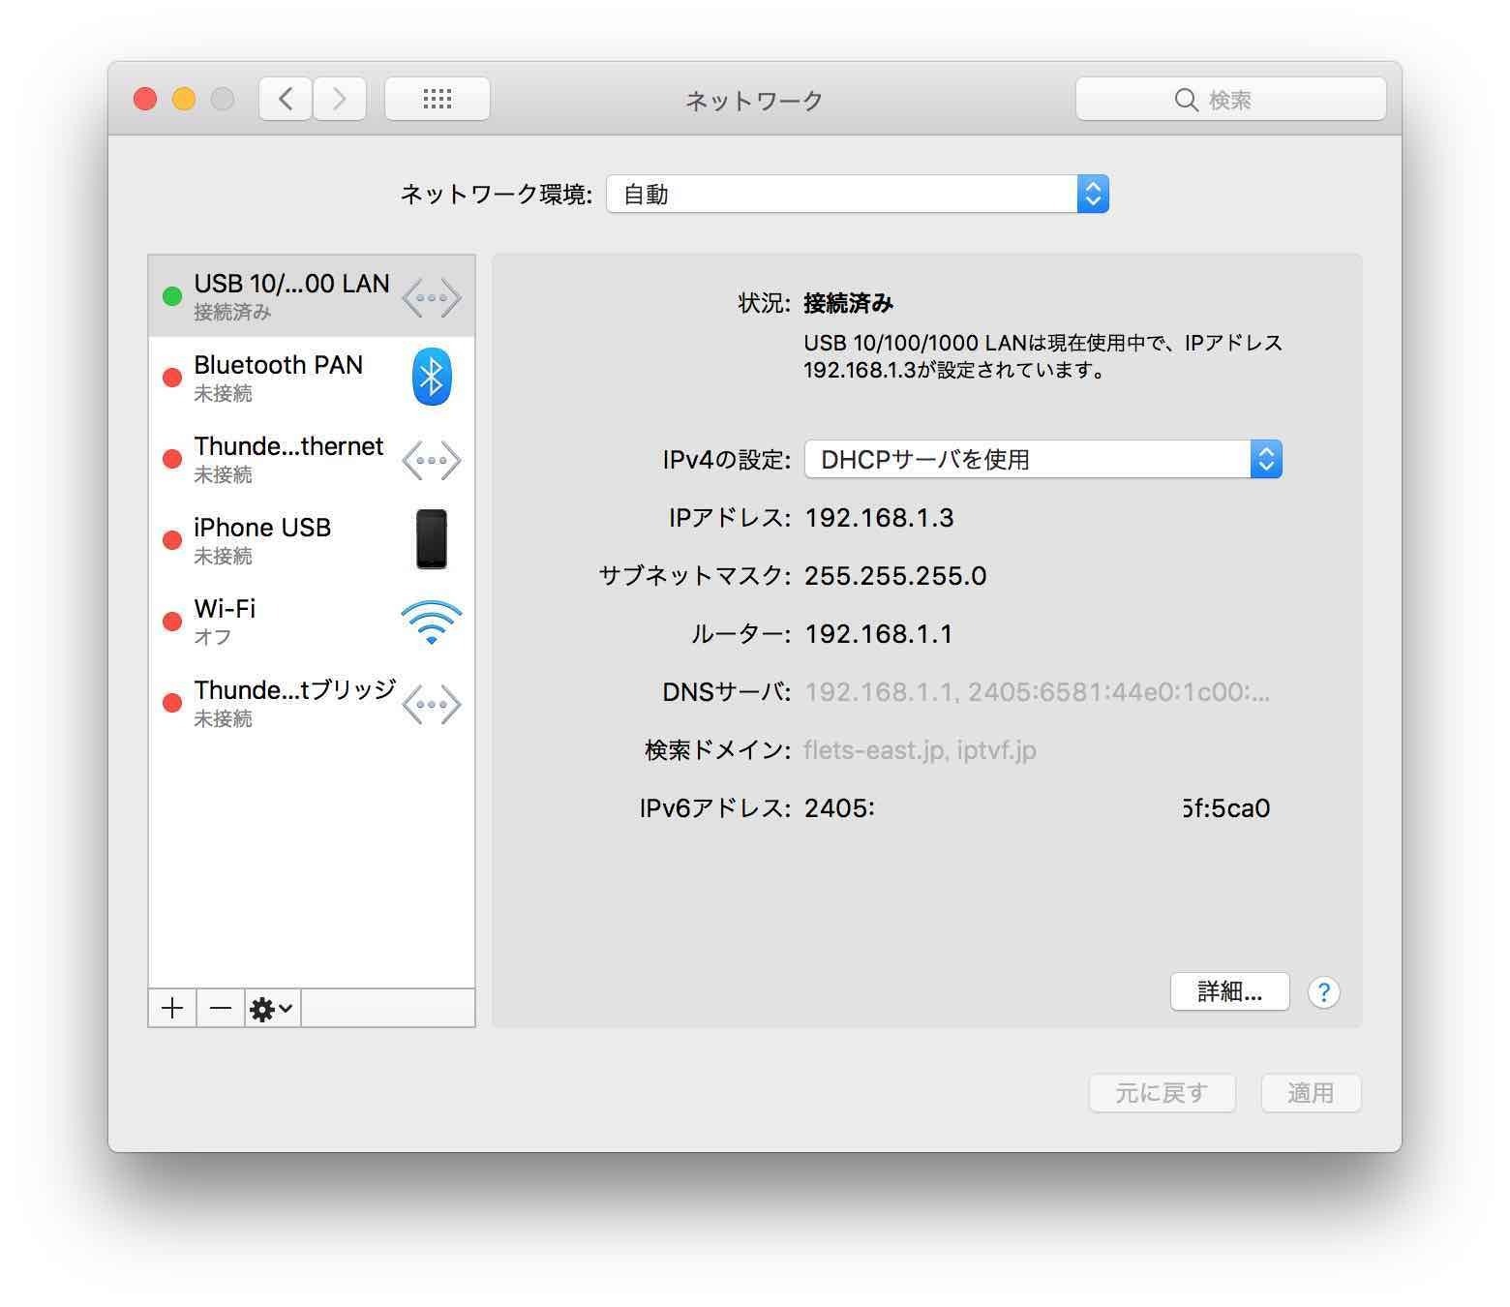Select iPhone USB service
Image resolution: width=1510 pixels, height=1307 pixels.
[312, 540]
